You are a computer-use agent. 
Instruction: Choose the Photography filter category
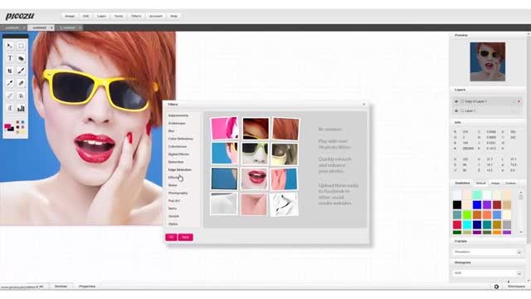(178, 194)
